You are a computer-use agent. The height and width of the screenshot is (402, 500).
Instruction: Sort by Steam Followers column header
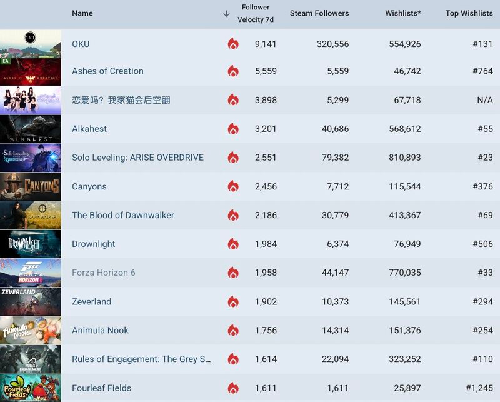tap(319, 13)
